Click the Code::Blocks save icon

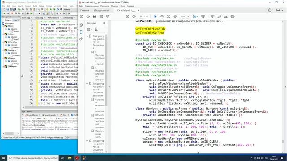[x=11, y=9]
